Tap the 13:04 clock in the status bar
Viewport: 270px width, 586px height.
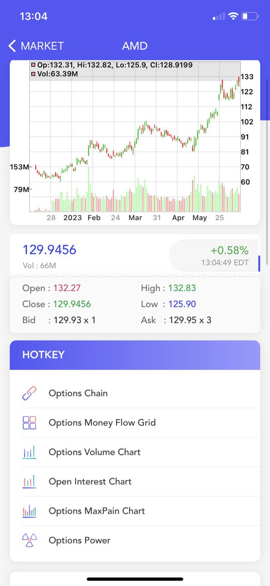[34, 17]
